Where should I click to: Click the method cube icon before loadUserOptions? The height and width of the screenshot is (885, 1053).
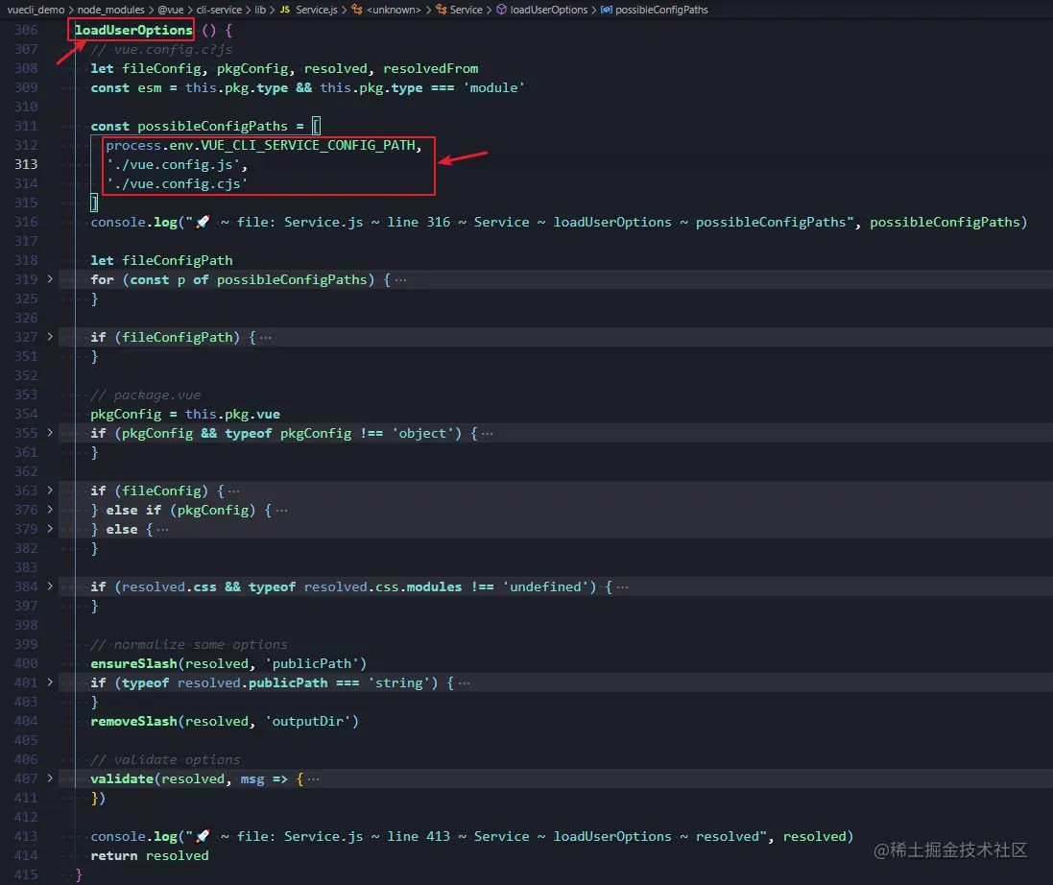pos(502,10)
